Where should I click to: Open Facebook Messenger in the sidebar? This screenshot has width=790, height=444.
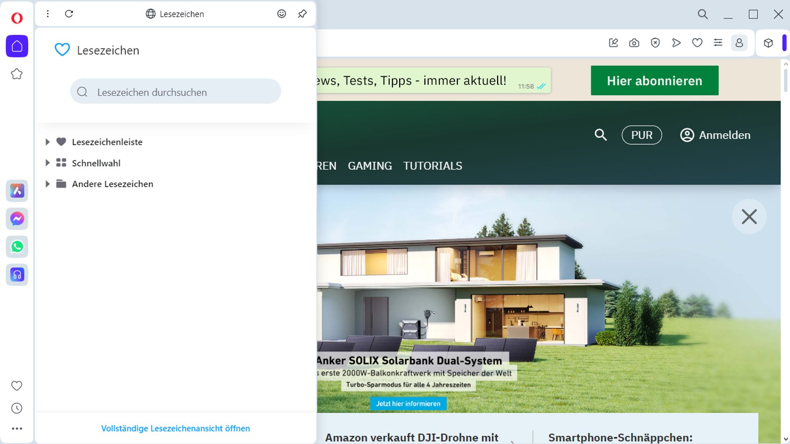(x=17, y=219)
